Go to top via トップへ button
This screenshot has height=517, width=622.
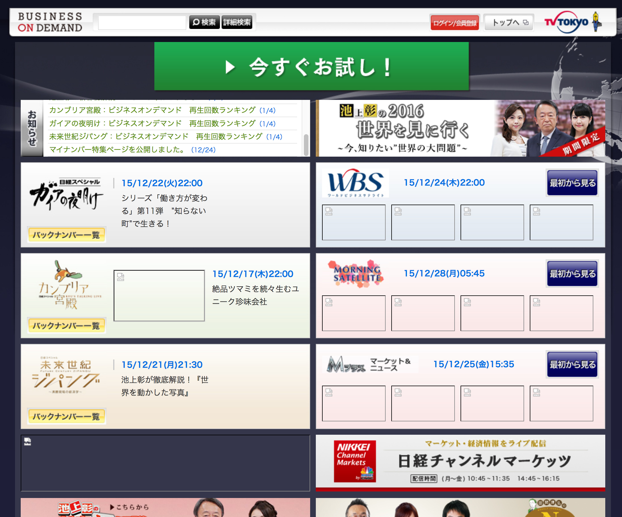point(509,22)
